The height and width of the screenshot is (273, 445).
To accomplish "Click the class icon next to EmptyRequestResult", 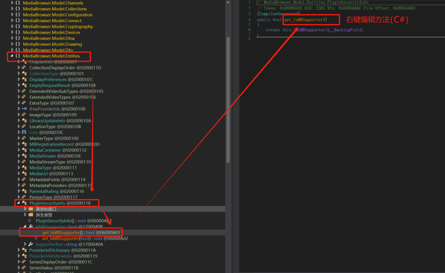I will coord(24,85).
